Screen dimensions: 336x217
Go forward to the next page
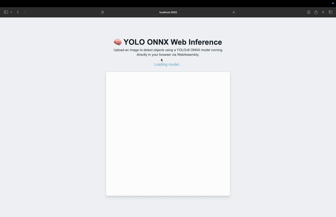pos(25,12)
